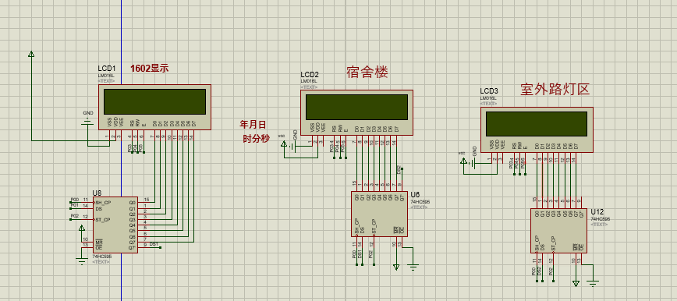Image resolution: width=677 pixels, height=301 pixels.
Task: Click the power arrow terminal at top left
Action: point(31,54)
